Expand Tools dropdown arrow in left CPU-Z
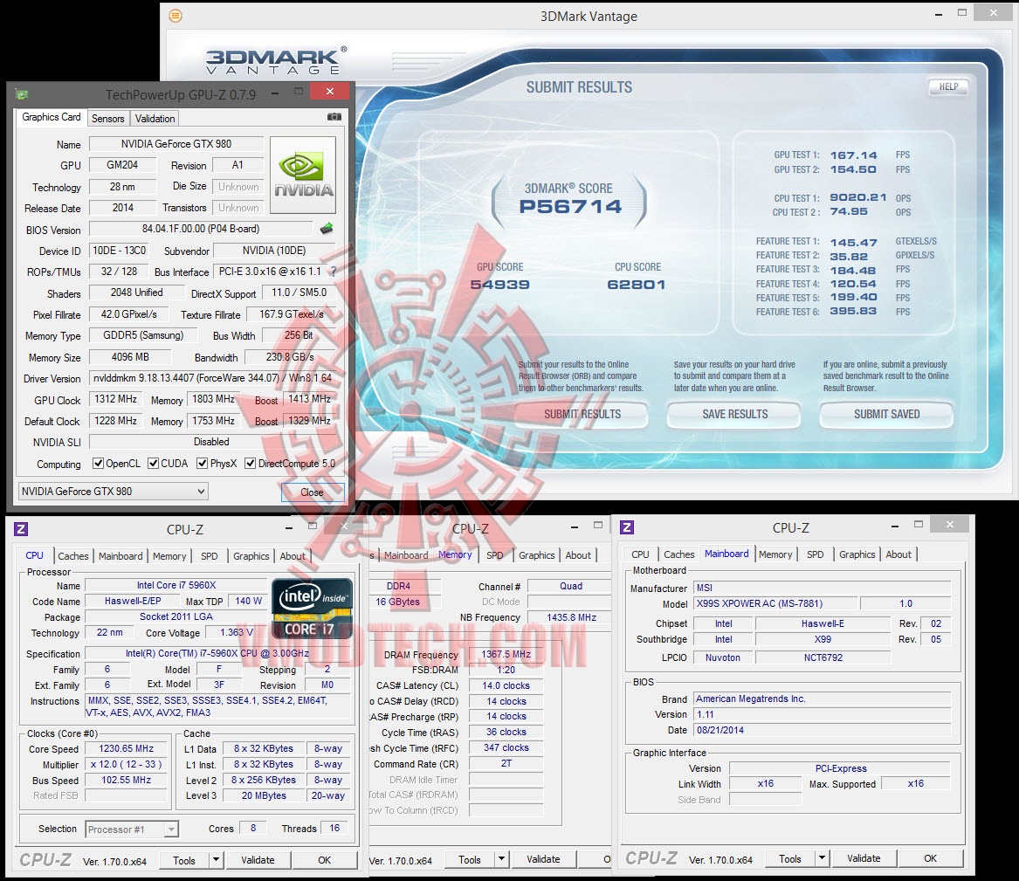This screenshot has height=881, width=1019. click(216, 859)
